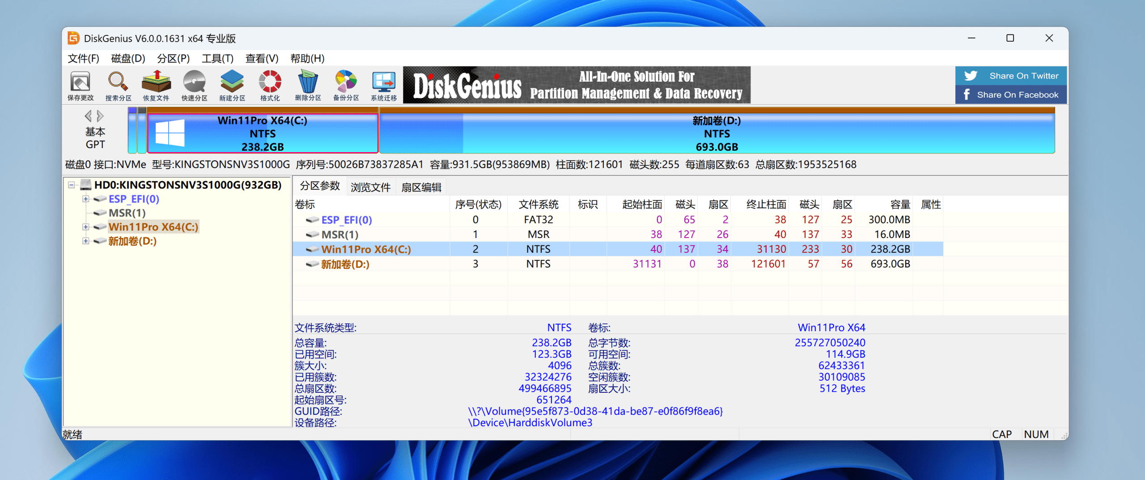Click the \Device\HarddiskVolume3 device path value
Image resolution: width=1145 pixels, height=480 pixels.
point(530,423)
